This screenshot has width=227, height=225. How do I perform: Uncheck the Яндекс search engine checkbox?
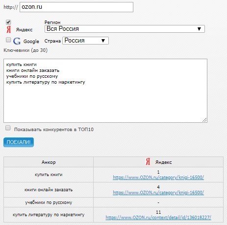[x=8, y=22]
